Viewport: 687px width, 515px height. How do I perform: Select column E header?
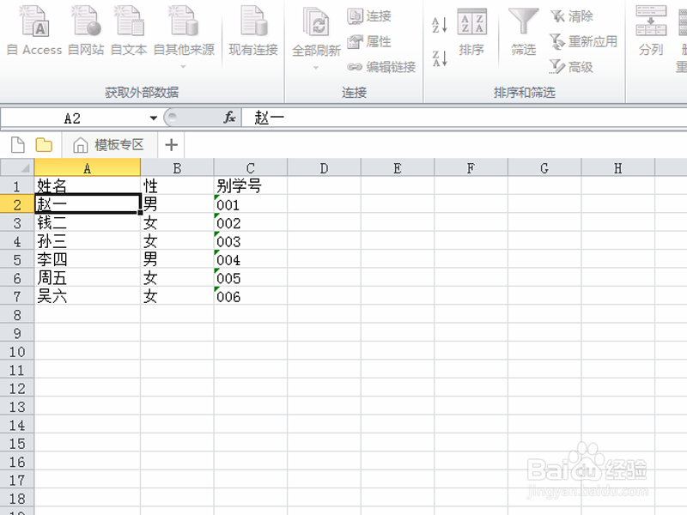[x=398, y=167]
